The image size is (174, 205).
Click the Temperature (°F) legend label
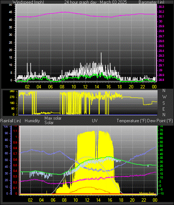[131, 121]
